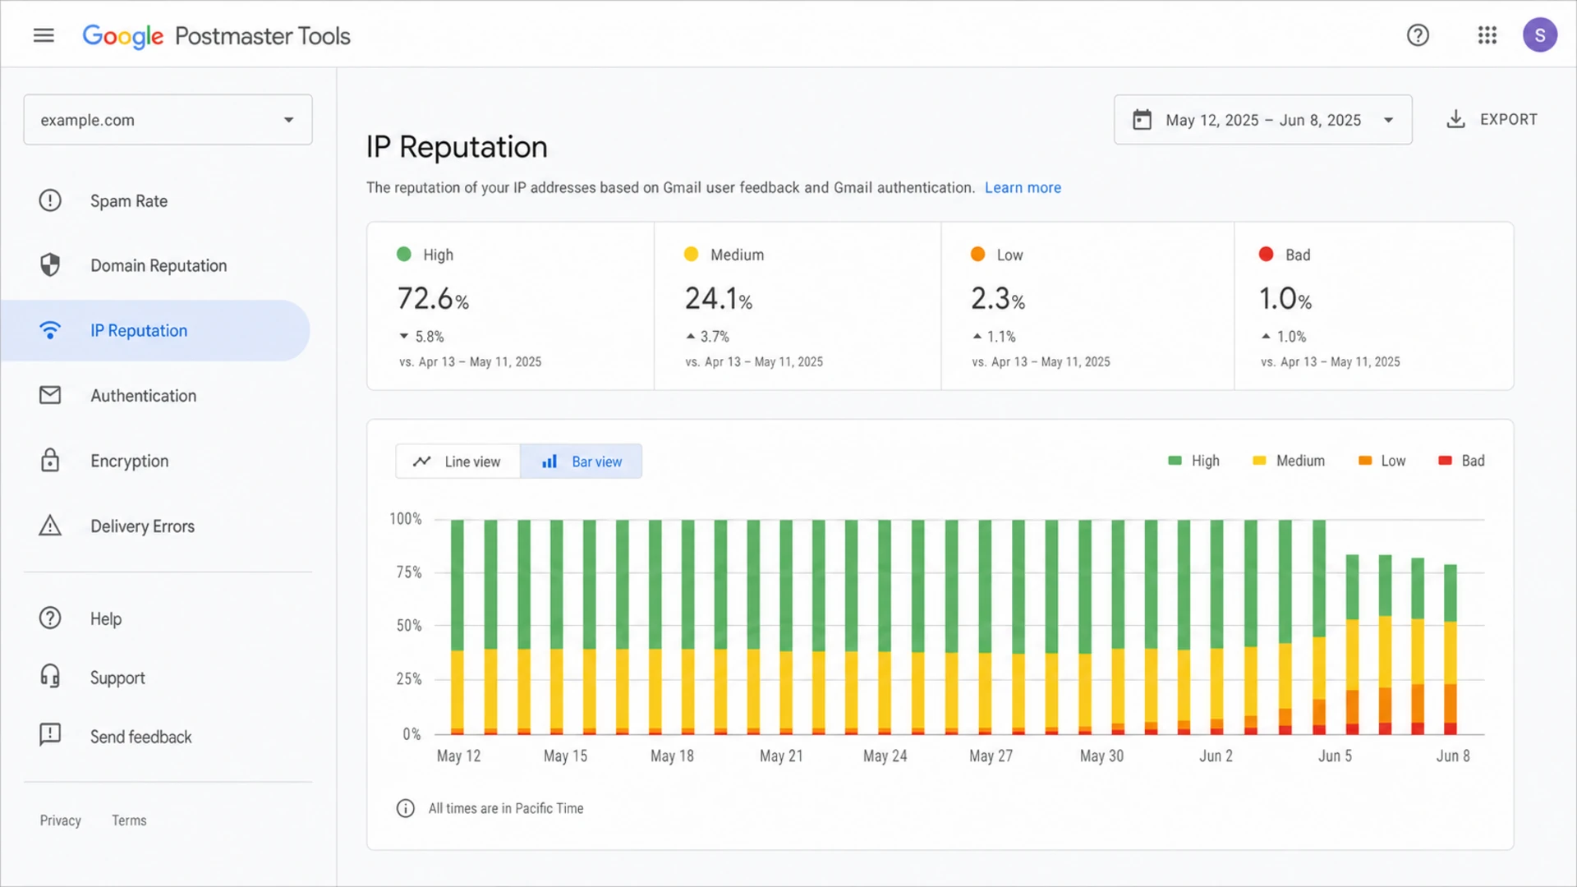Image resolution: width=1577 pixels, height=887 pixels.
Task: Toggle the High series in chart legend
Action: click(x=1193, y=461)
